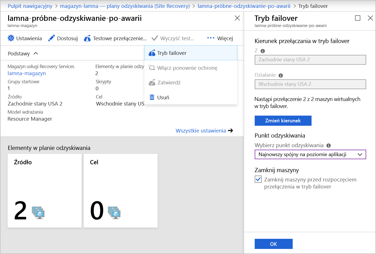Viewport: 376px width, 254px height.
Task: Click the Grupy startowe label
Action: pos(23,82)
